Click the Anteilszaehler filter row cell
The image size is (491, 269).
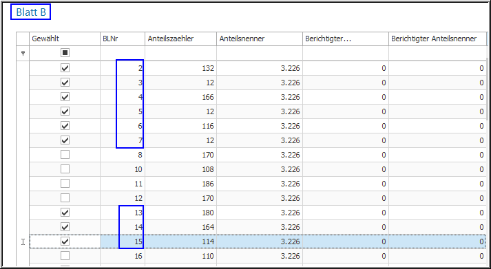[180, 53]
